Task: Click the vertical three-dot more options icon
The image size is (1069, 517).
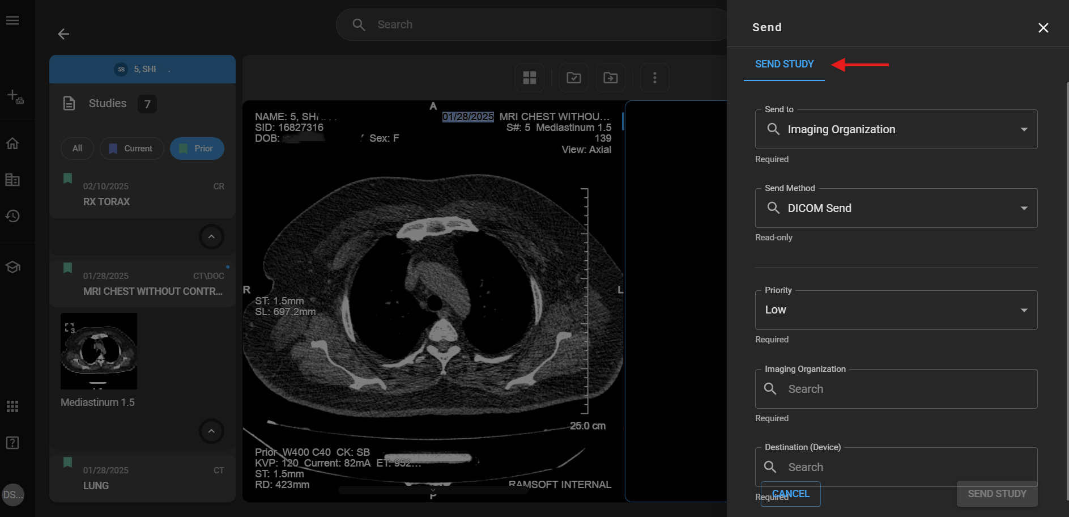Action: point(654,78)
